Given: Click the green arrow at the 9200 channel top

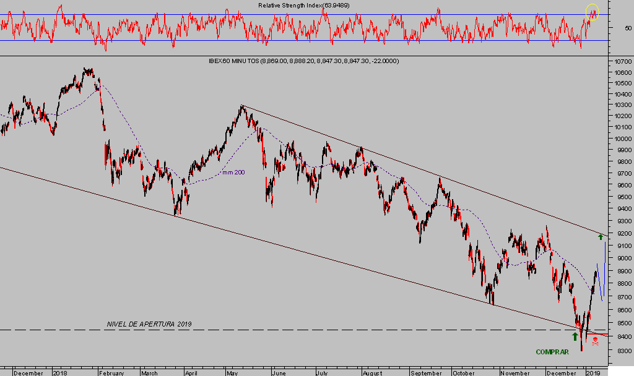Looking at the screenshot, I should click(x=601, y=237).
